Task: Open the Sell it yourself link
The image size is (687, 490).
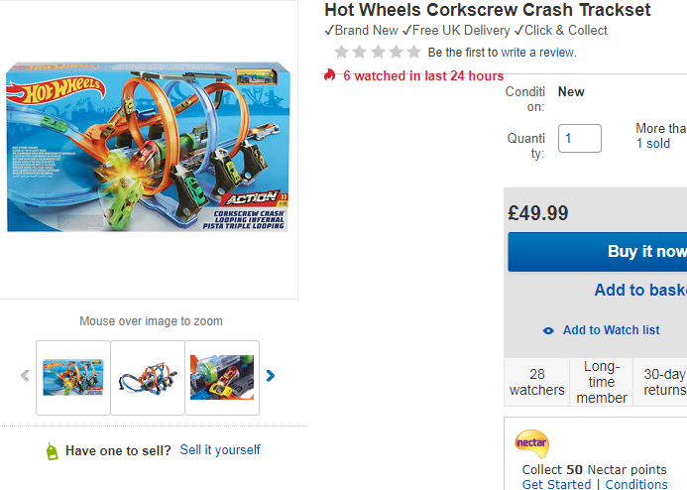Action: 220,450
